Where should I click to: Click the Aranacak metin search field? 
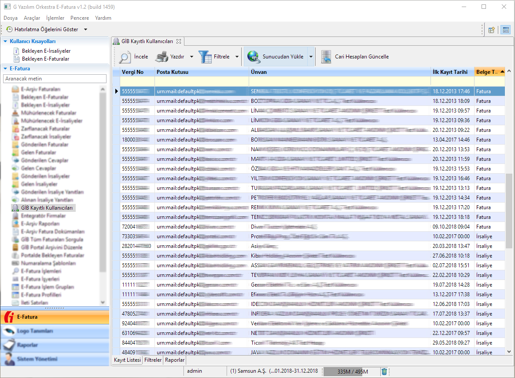coord(55,79)
